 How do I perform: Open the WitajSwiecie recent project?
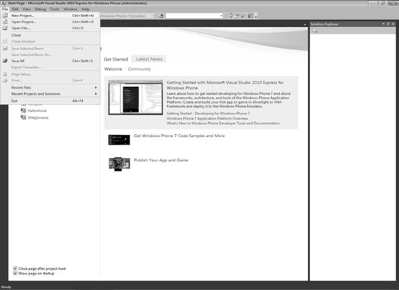[38, 117]
